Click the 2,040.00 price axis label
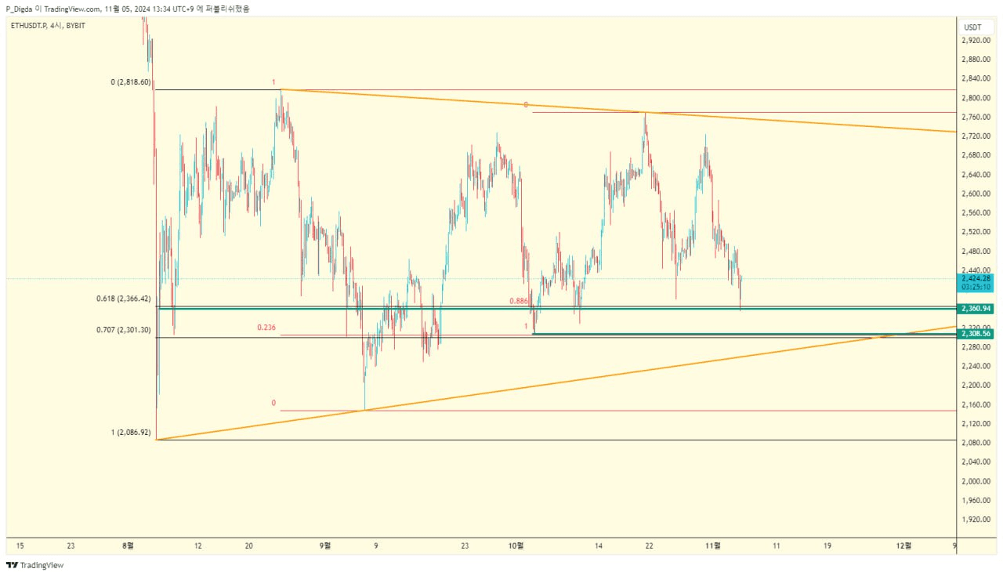This screenshot has height=576, width=1003. [x=977, y=462]
